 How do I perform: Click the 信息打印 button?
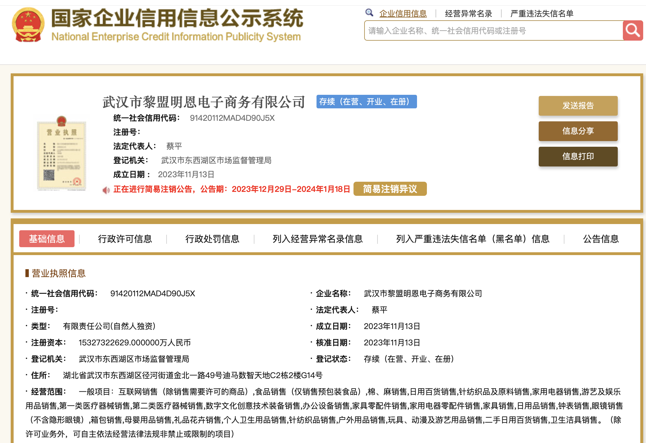click(x=578, y=156)
